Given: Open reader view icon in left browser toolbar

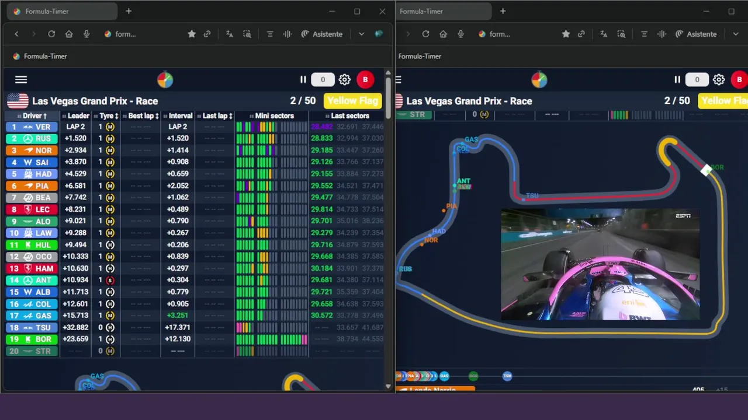Looking at the screenshot, I should (x=270, y=34).
